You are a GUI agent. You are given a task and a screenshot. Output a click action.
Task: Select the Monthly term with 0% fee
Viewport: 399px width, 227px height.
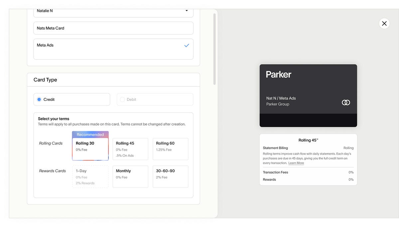pyautogui.click(x=130, y=176)
